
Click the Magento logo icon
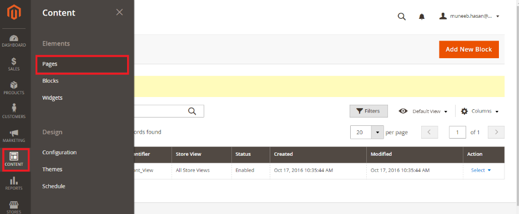point(14,13)
